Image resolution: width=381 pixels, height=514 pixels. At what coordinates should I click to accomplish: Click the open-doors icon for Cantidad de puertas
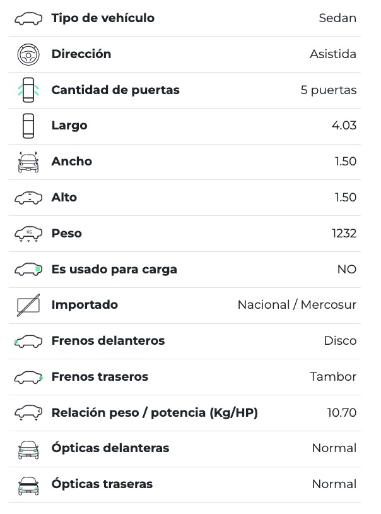tap(28, 90)
